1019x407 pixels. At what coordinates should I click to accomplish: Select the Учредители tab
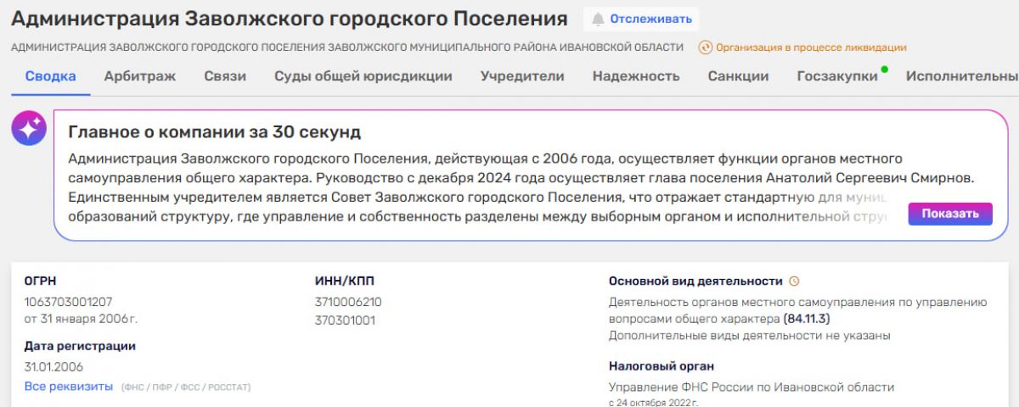pos(522,76)
